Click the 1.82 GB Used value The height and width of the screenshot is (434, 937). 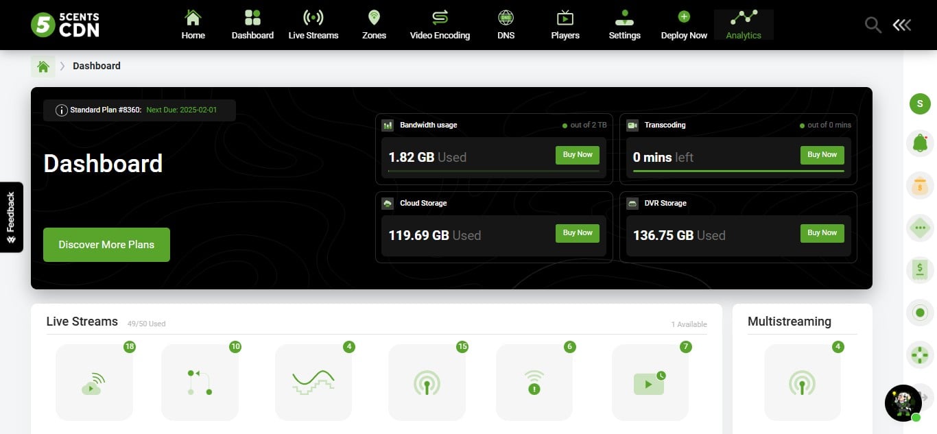tap(427, 157)
